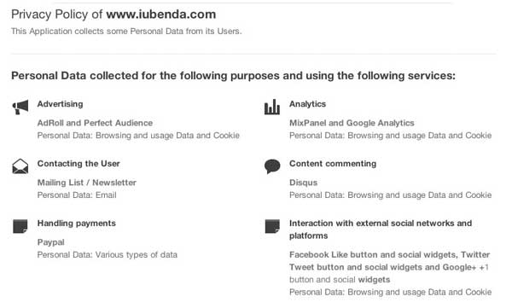
Task: Open the Advertising section heading
Action: click(60, 104)
